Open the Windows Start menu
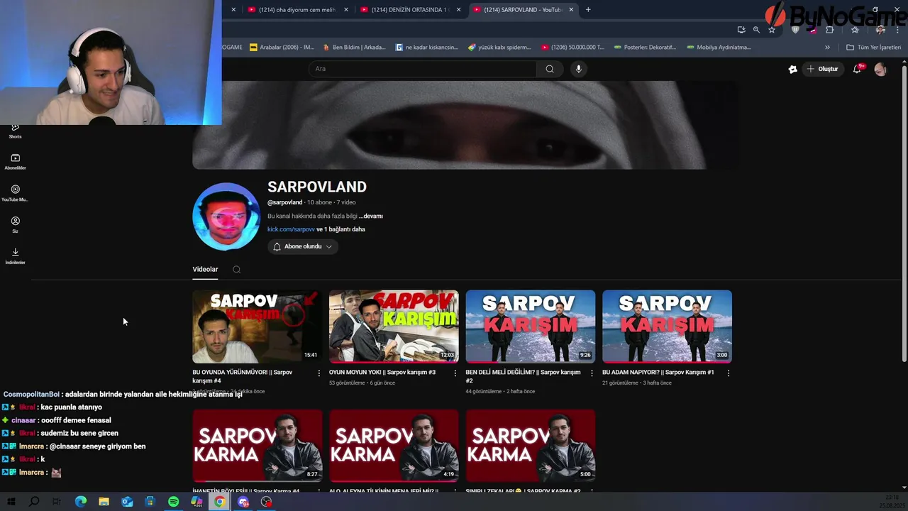This screenshot has height=511, width=908. click(x=11, y=502)
